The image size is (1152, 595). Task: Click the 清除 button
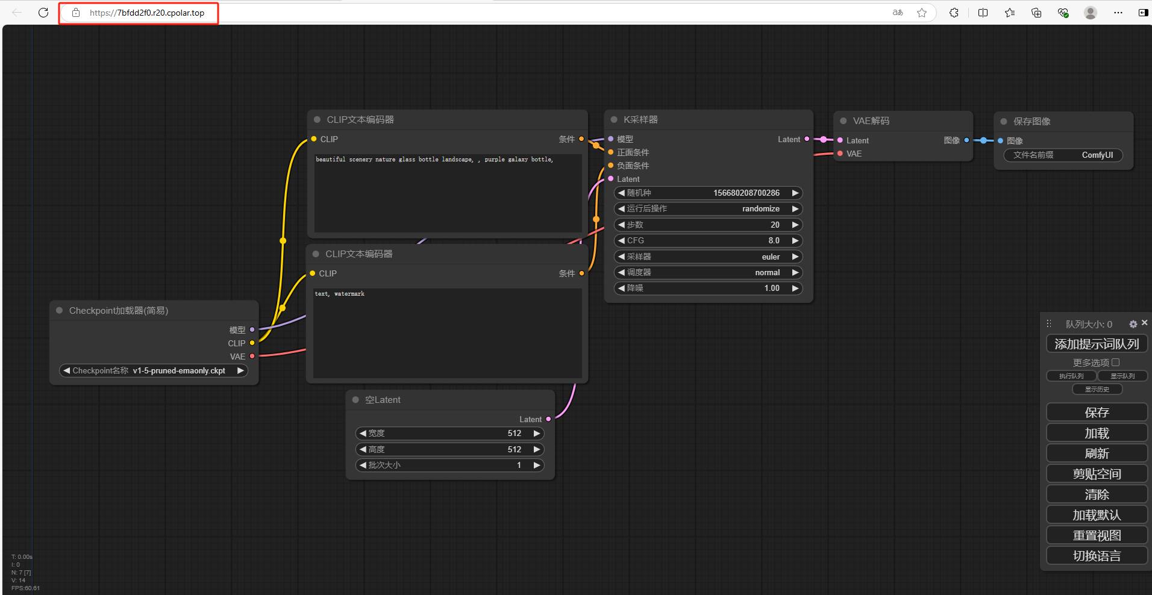coord(1097,494)
